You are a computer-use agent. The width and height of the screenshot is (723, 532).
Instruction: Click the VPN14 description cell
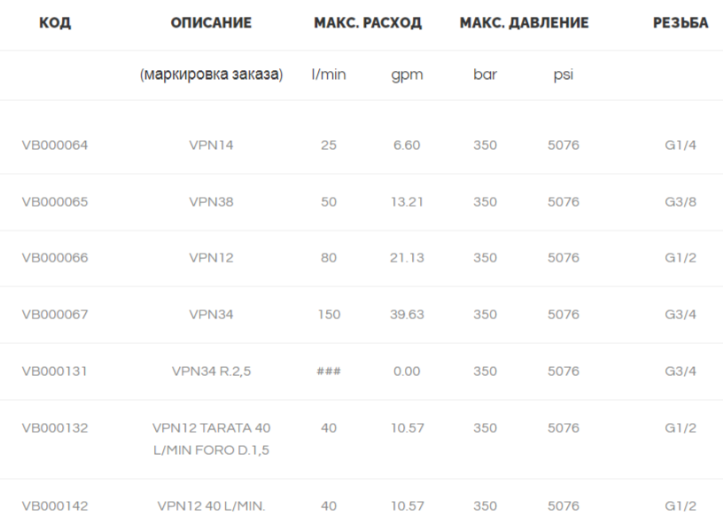pyautogui.click(x=211, y=145)
